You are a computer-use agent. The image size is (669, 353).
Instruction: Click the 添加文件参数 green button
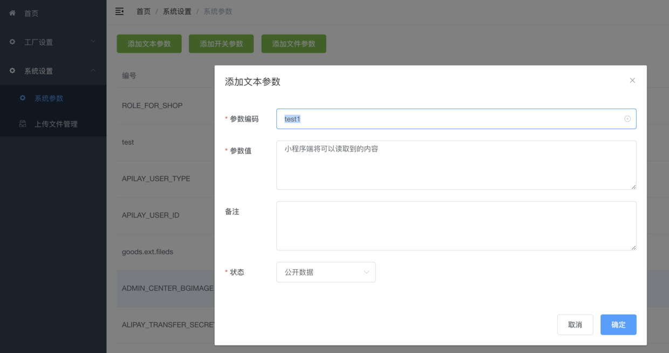(293, 44)
